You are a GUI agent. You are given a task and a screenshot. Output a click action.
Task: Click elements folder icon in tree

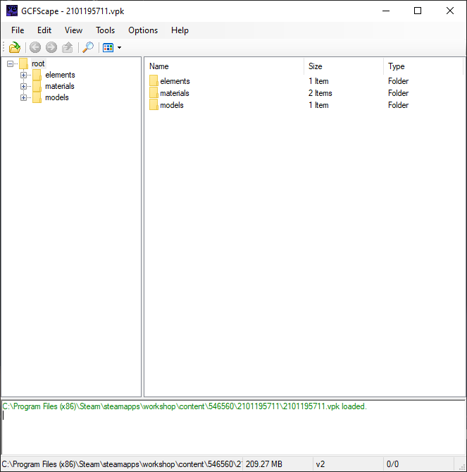coord(37,75)
